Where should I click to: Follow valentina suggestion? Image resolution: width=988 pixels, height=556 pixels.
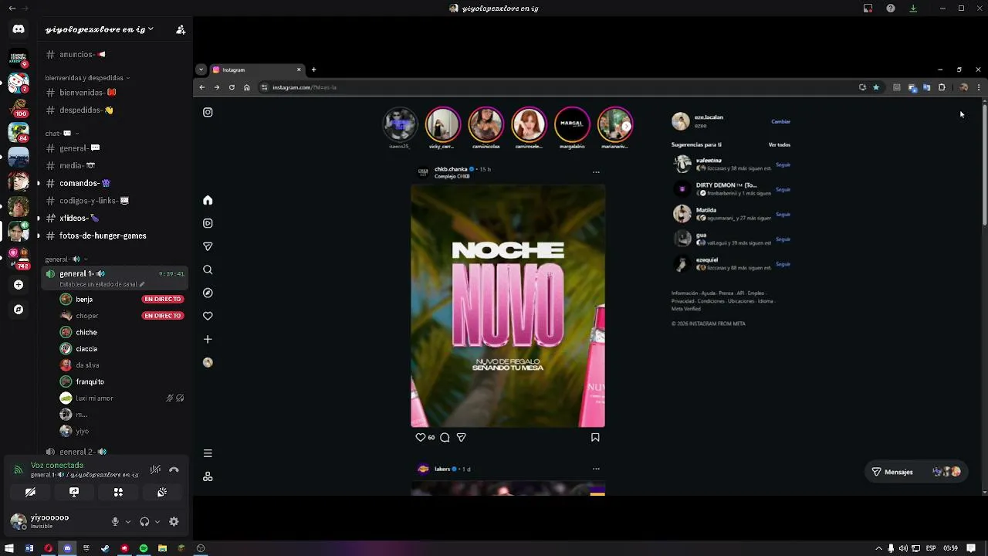tap(783, 164)
